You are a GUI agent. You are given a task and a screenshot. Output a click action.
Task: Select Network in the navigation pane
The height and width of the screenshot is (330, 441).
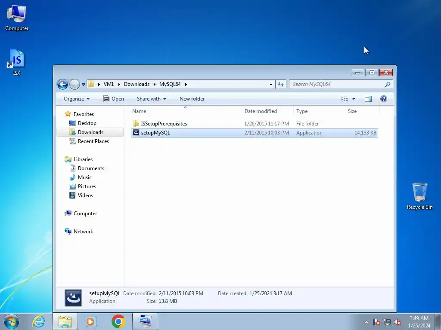[83, 232]
